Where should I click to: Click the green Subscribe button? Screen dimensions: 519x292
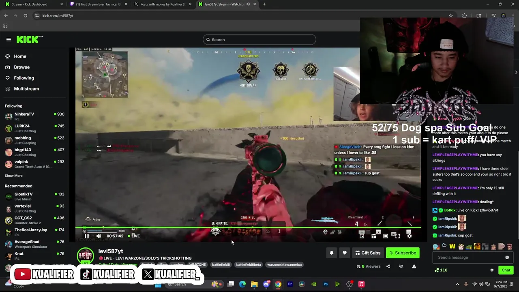click(x=403, y=253)
